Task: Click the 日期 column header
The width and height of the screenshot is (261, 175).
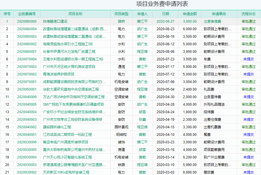Action: click(165, 14)
